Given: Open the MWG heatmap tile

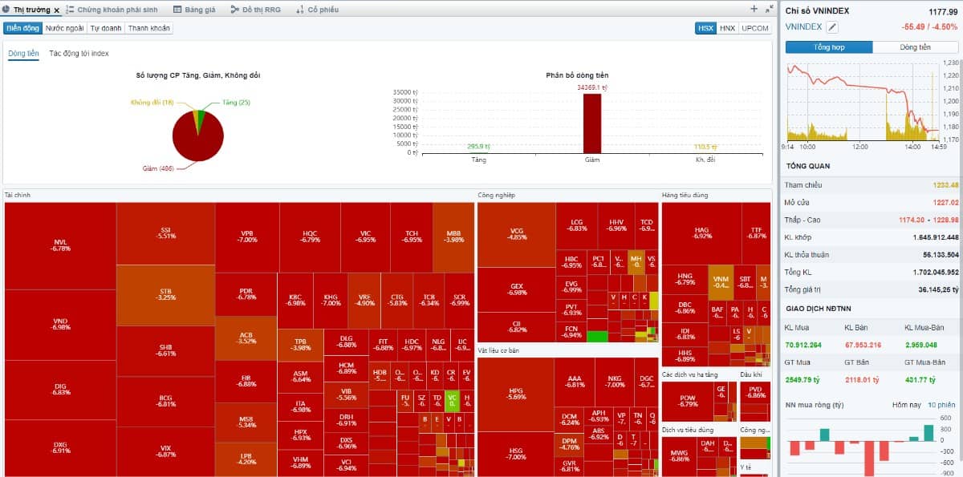Looking at the screenshot, I should [680, 456].
